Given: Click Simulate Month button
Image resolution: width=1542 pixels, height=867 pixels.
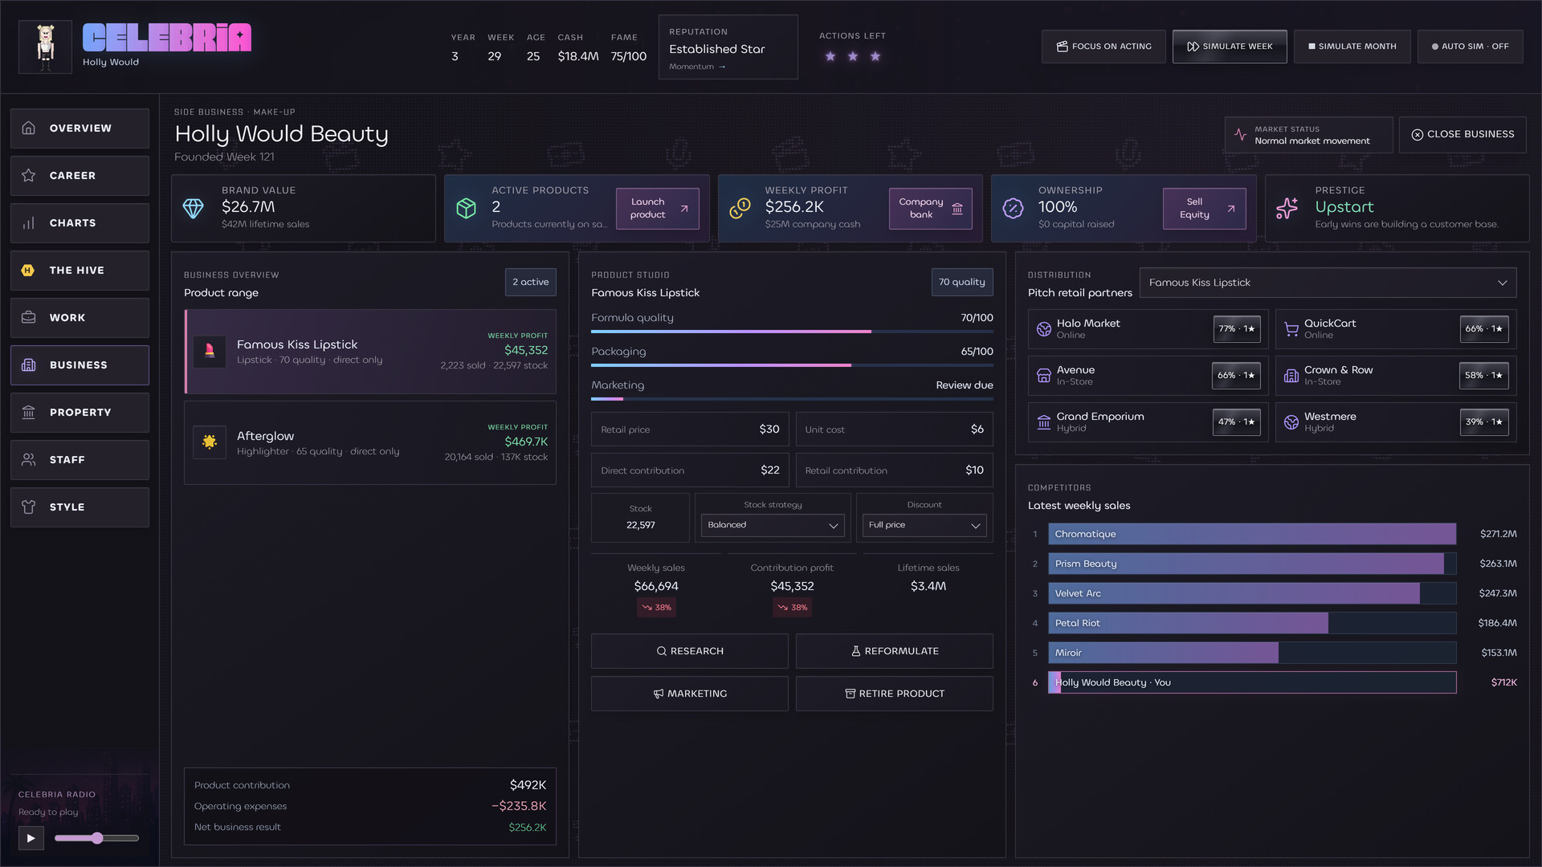Looking at the screenshot, I should [1352, 47].
